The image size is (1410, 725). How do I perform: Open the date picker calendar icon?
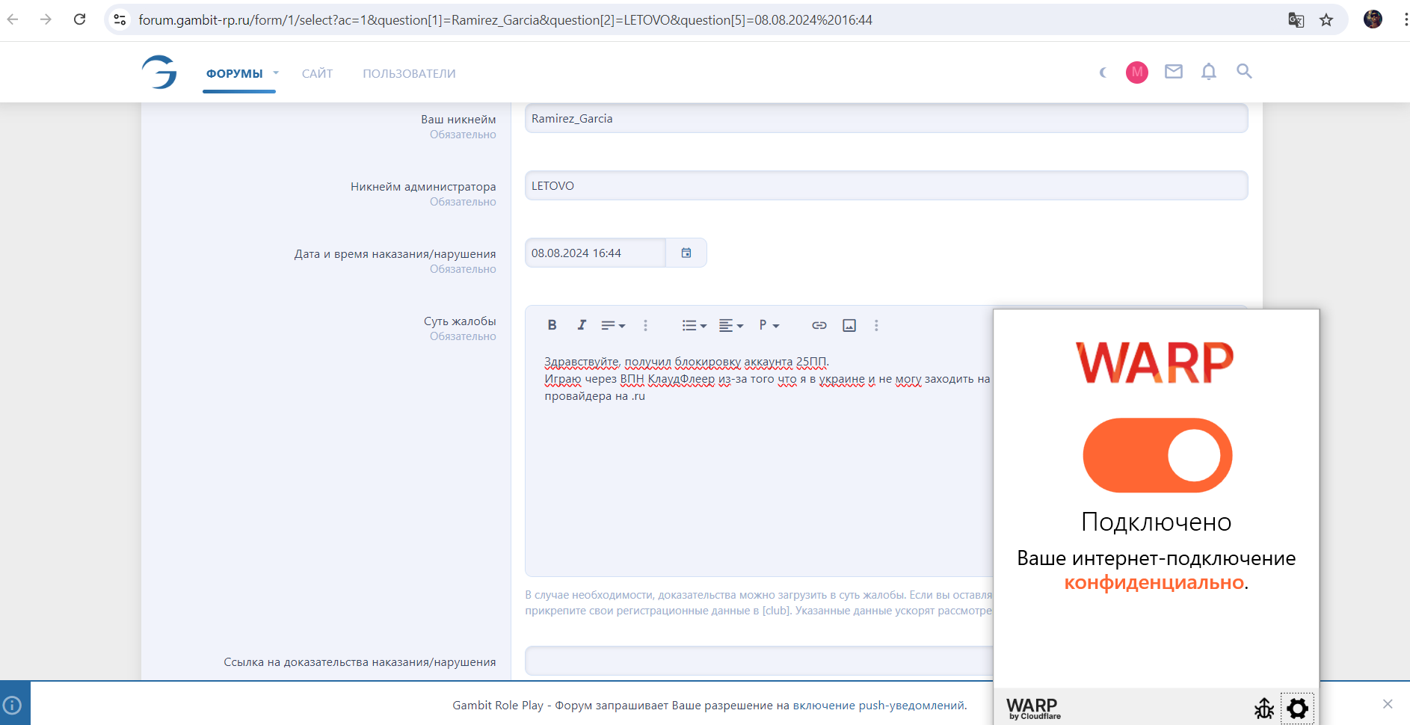686,253
